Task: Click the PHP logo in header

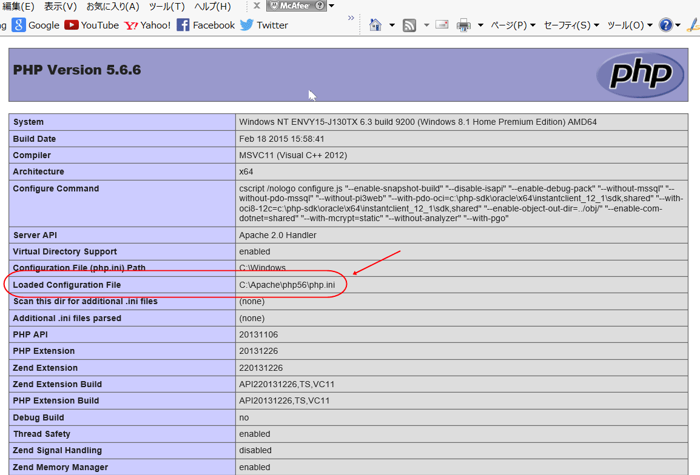Action: [x=640, y=75]
